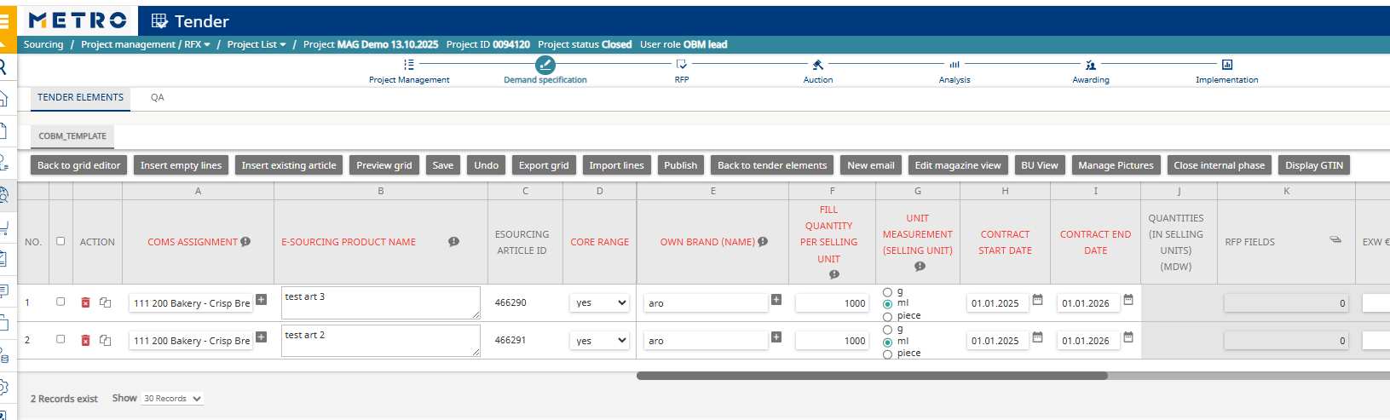Open the Implementation step icon
Image resolution: width=1390 pixels, height=420 pixels.
click(1227, 64)
